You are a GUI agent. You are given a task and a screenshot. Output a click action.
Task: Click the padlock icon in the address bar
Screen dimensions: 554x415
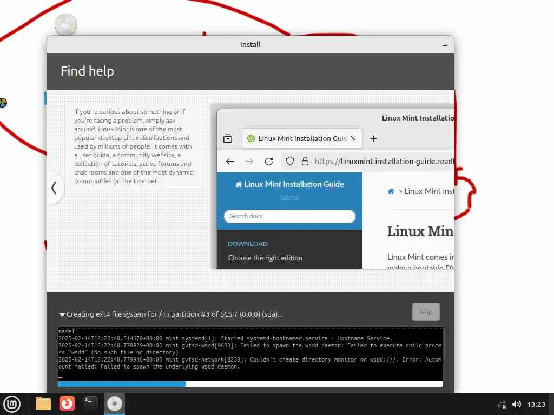coord(305,161)
